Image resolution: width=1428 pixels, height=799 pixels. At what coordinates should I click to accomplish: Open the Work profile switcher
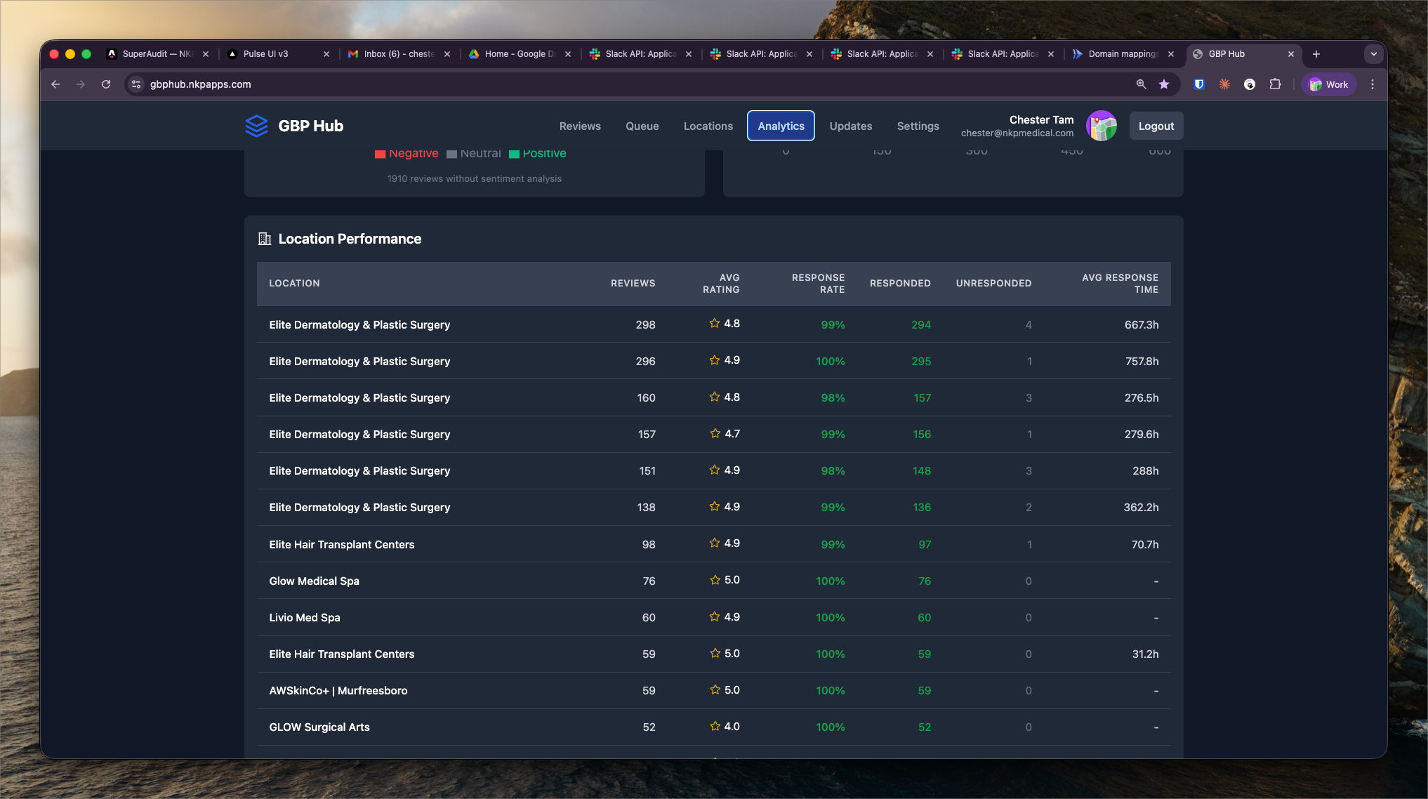1328,84
